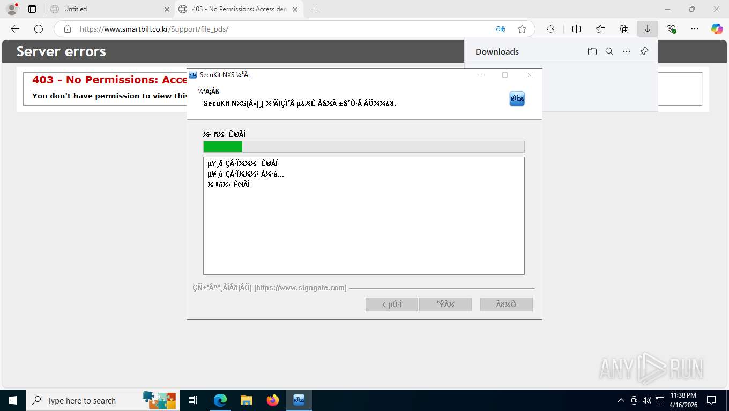Open the Copilot sidebar icon

point(717,29)
